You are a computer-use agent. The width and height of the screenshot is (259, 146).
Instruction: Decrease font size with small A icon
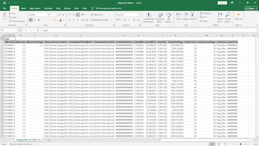pyautogui.click(x=63, y=14)
